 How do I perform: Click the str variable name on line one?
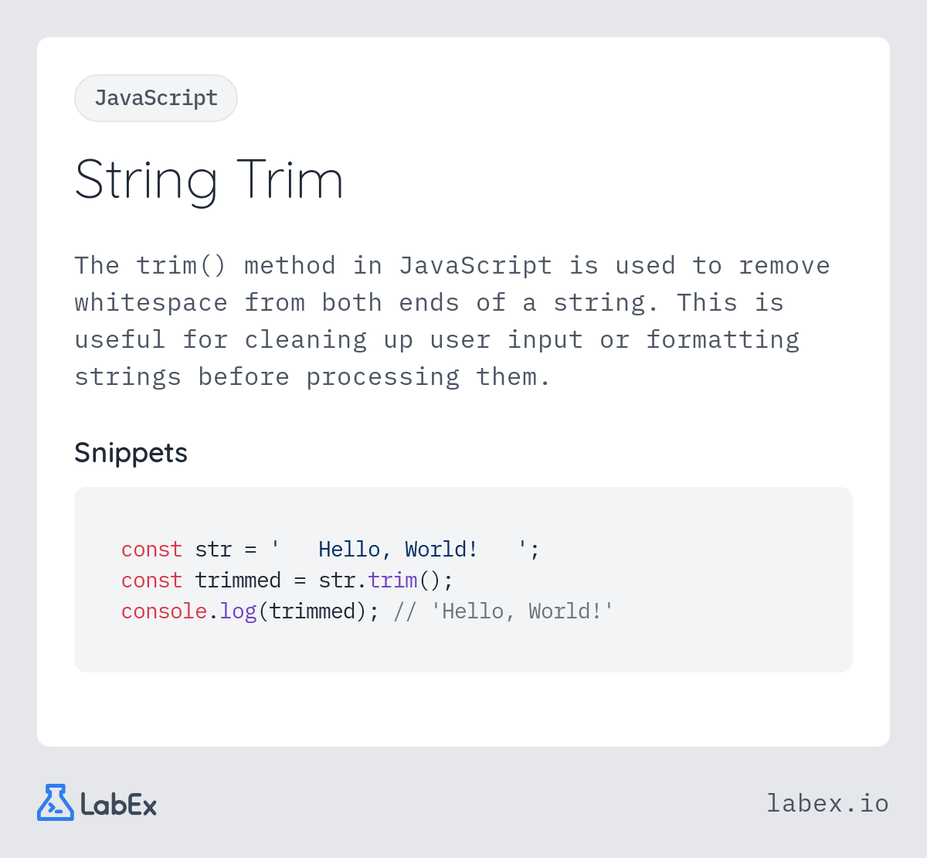(x=213, y=550)
